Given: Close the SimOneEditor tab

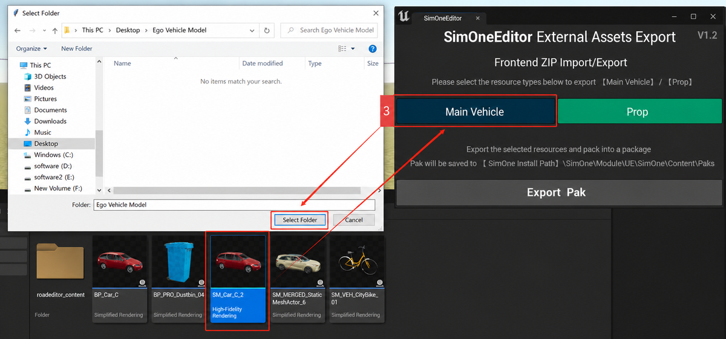Looking at the screenshot, I should 477,18.
